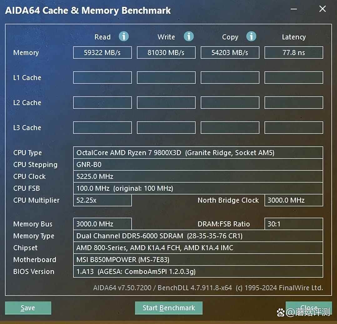337x324 pixels.
Task: Click the CPU Multiplier value 52.25x
Action: (102, 200)
